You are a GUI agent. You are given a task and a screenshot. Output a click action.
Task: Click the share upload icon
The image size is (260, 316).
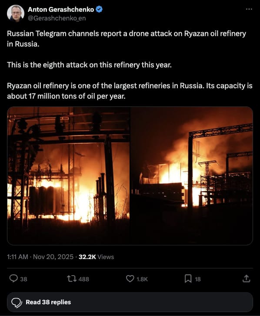click(x=246, y=279)
